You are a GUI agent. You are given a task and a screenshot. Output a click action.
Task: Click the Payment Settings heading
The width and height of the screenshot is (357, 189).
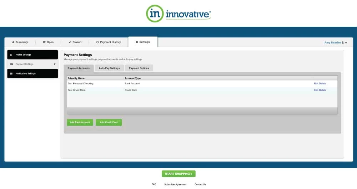77,55
